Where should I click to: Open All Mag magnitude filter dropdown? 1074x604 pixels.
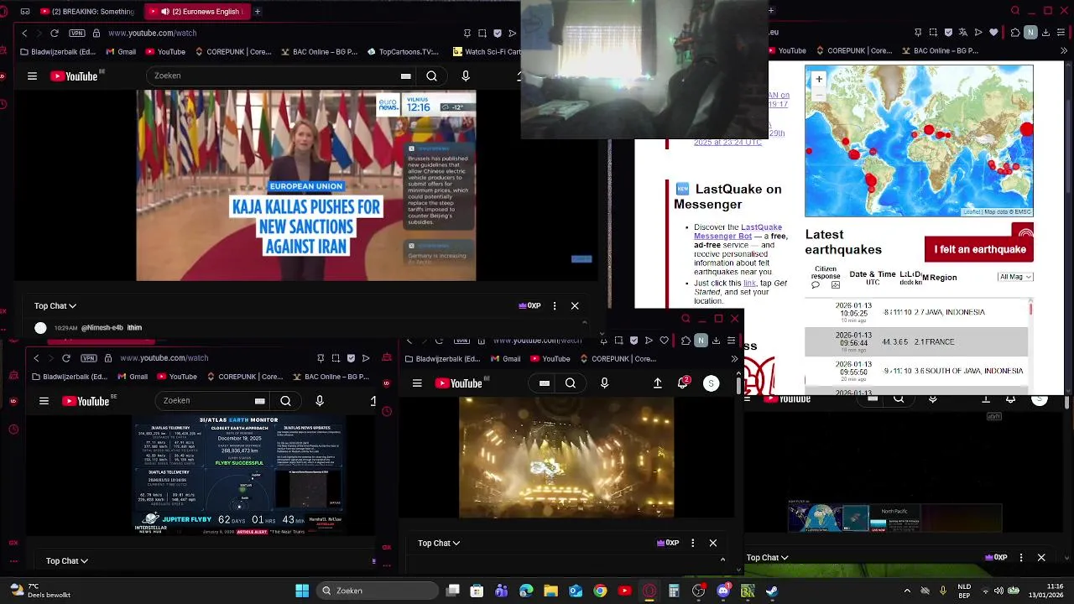click(1015, 277)
